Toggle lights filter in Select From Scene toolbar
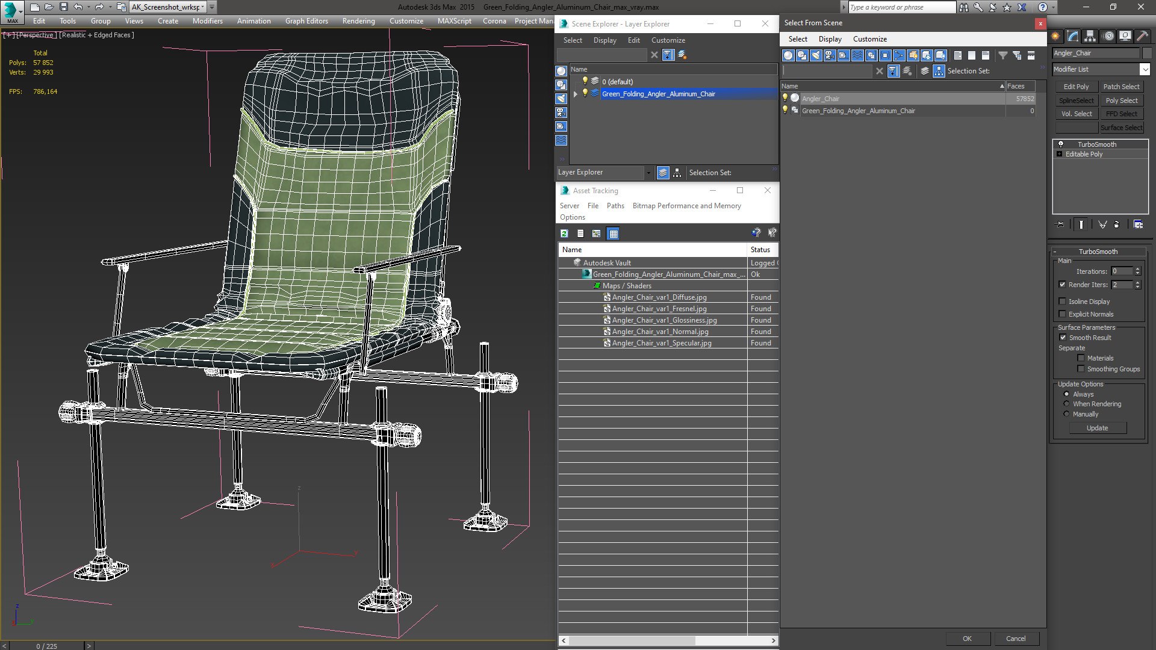 [x=816, y=55]
